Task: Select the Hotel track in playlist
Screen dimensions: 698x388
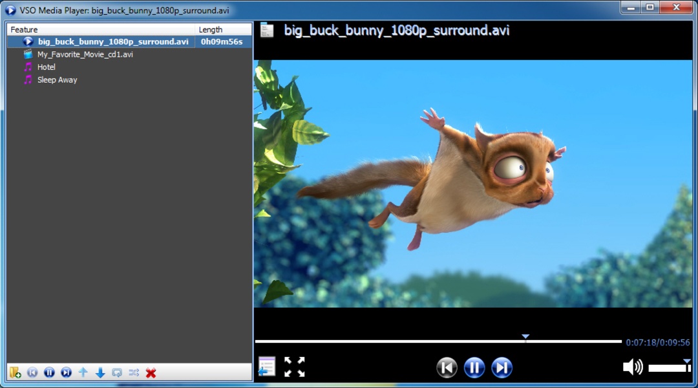Action: [x=46, y=67]
